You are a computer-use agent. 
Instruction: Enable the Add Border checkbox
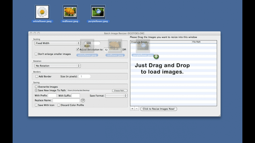(x=37, y=76)
